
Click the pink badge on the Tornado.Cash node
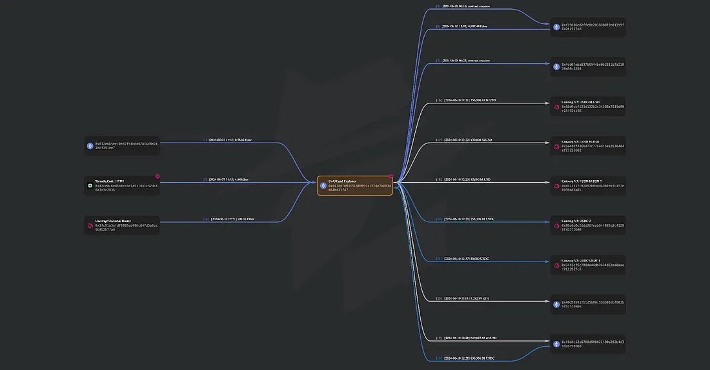[157, 176]
